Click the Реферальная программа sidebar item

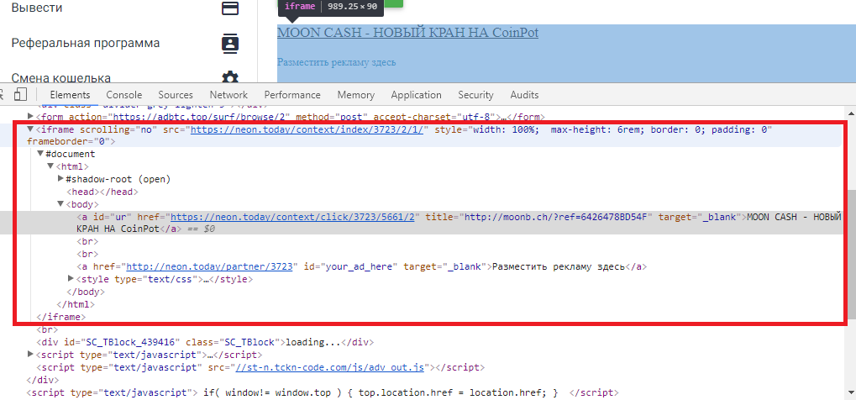click(86, 43)
